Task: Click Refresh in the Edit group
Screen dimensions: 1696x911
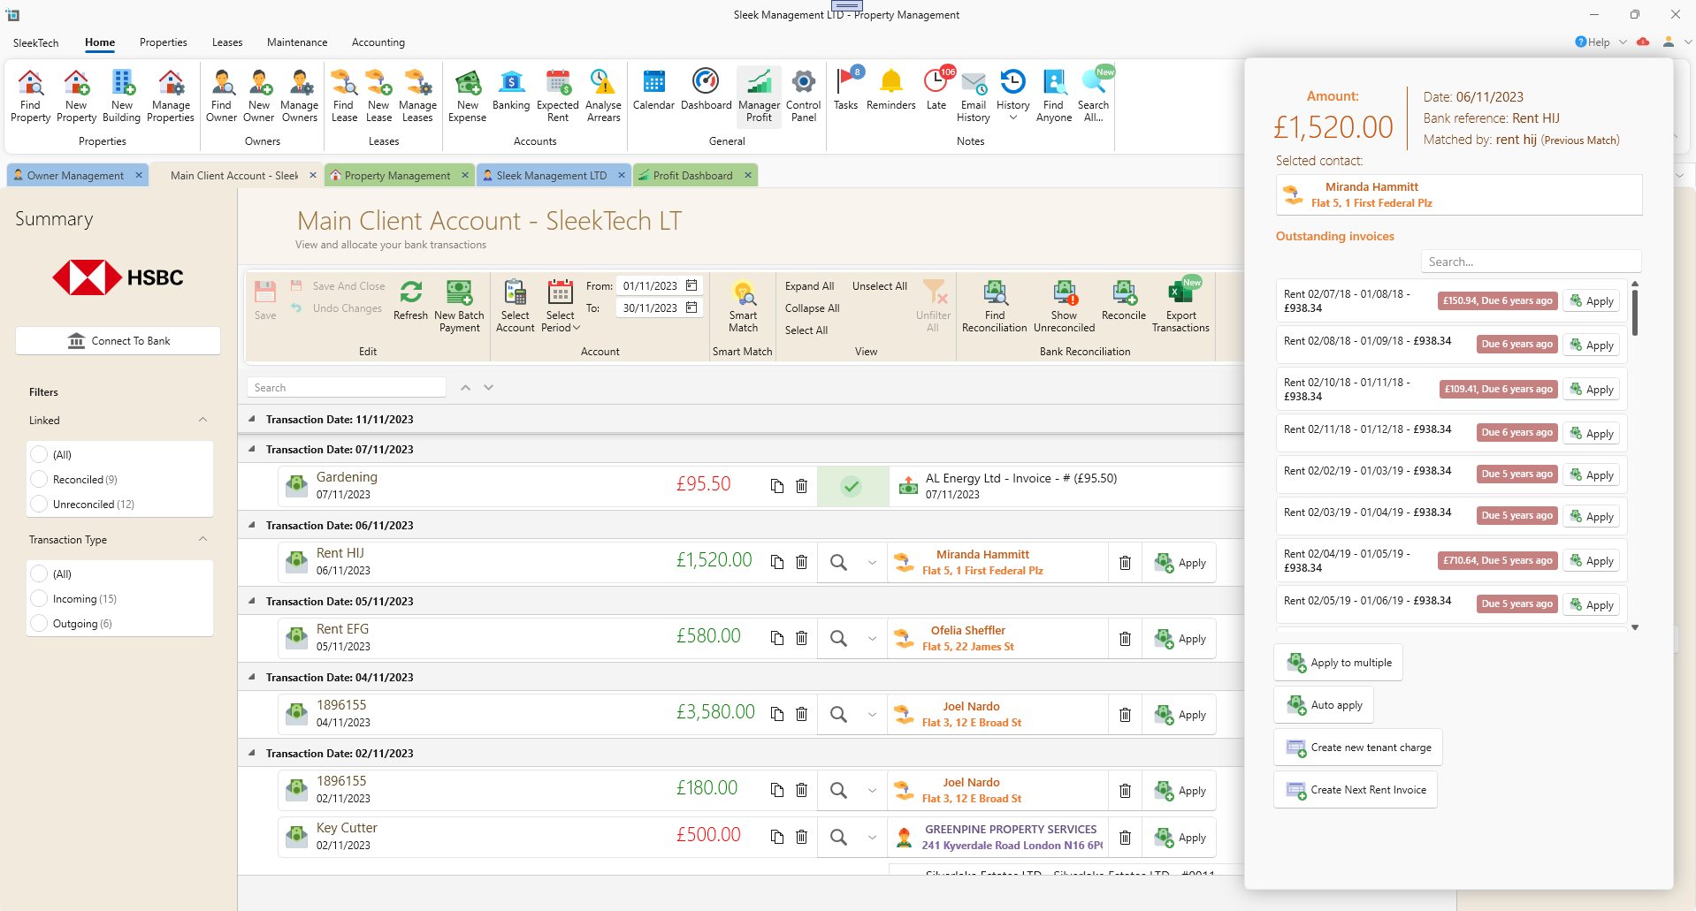Action: 411,300
